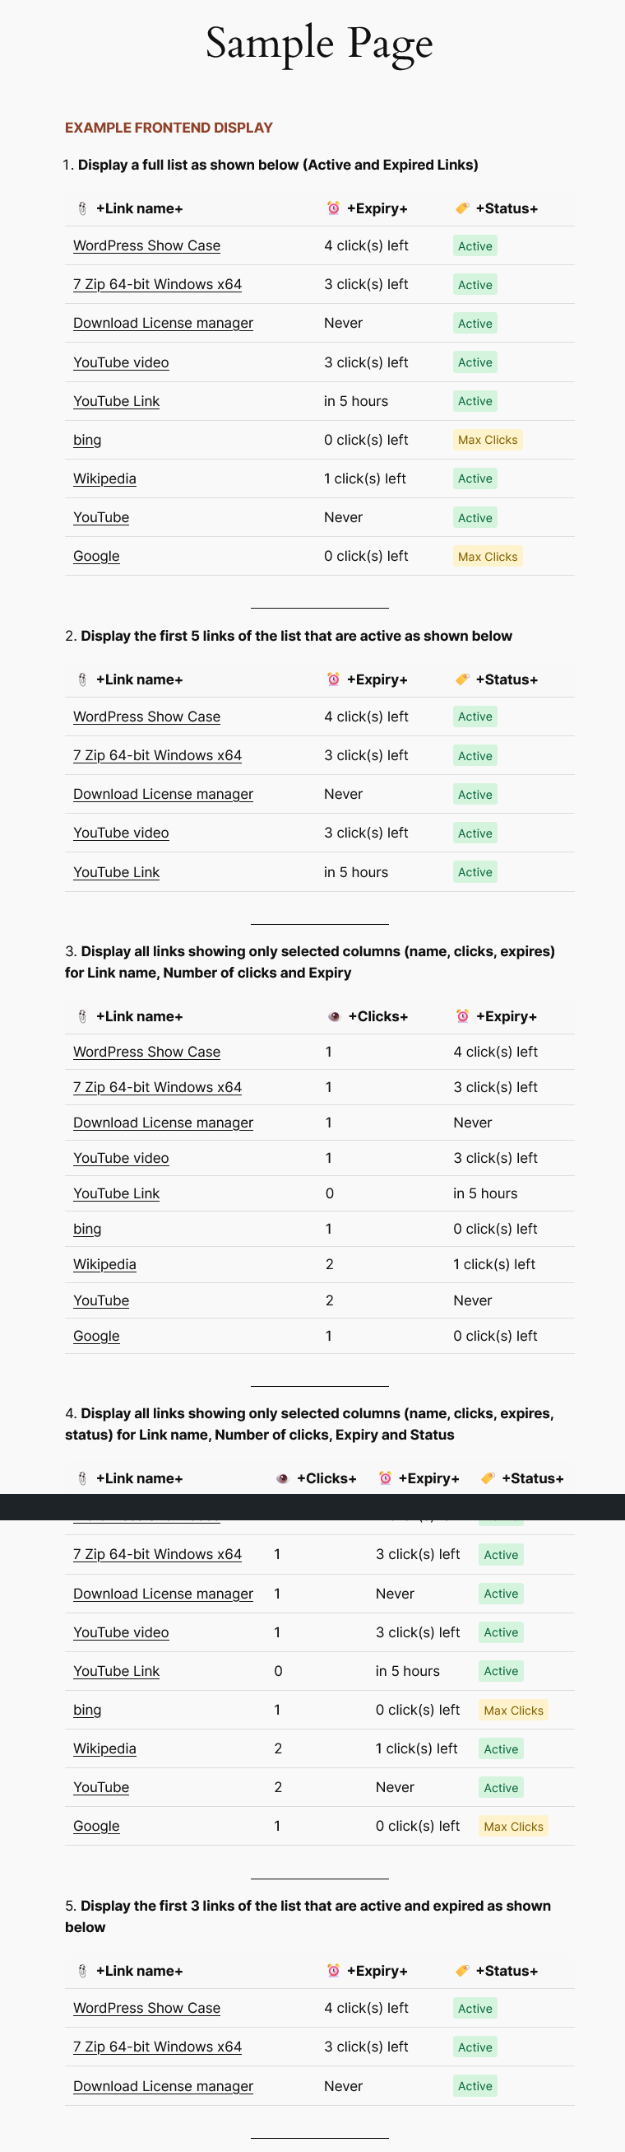Click the +Status+ column header in section 1

pos(506,209)
